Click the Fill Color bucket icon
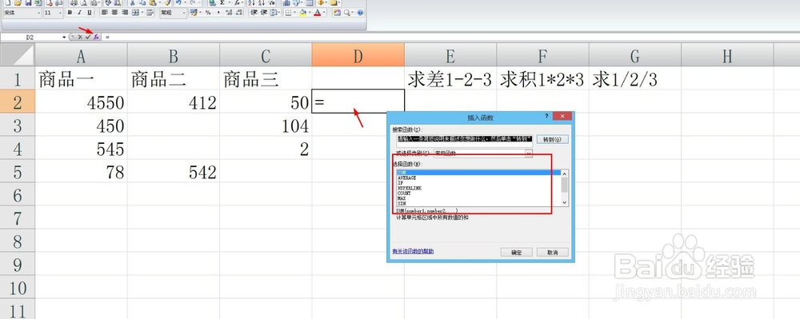The width and height of the screenshot is (800, 319). click(x=303, y=12)
